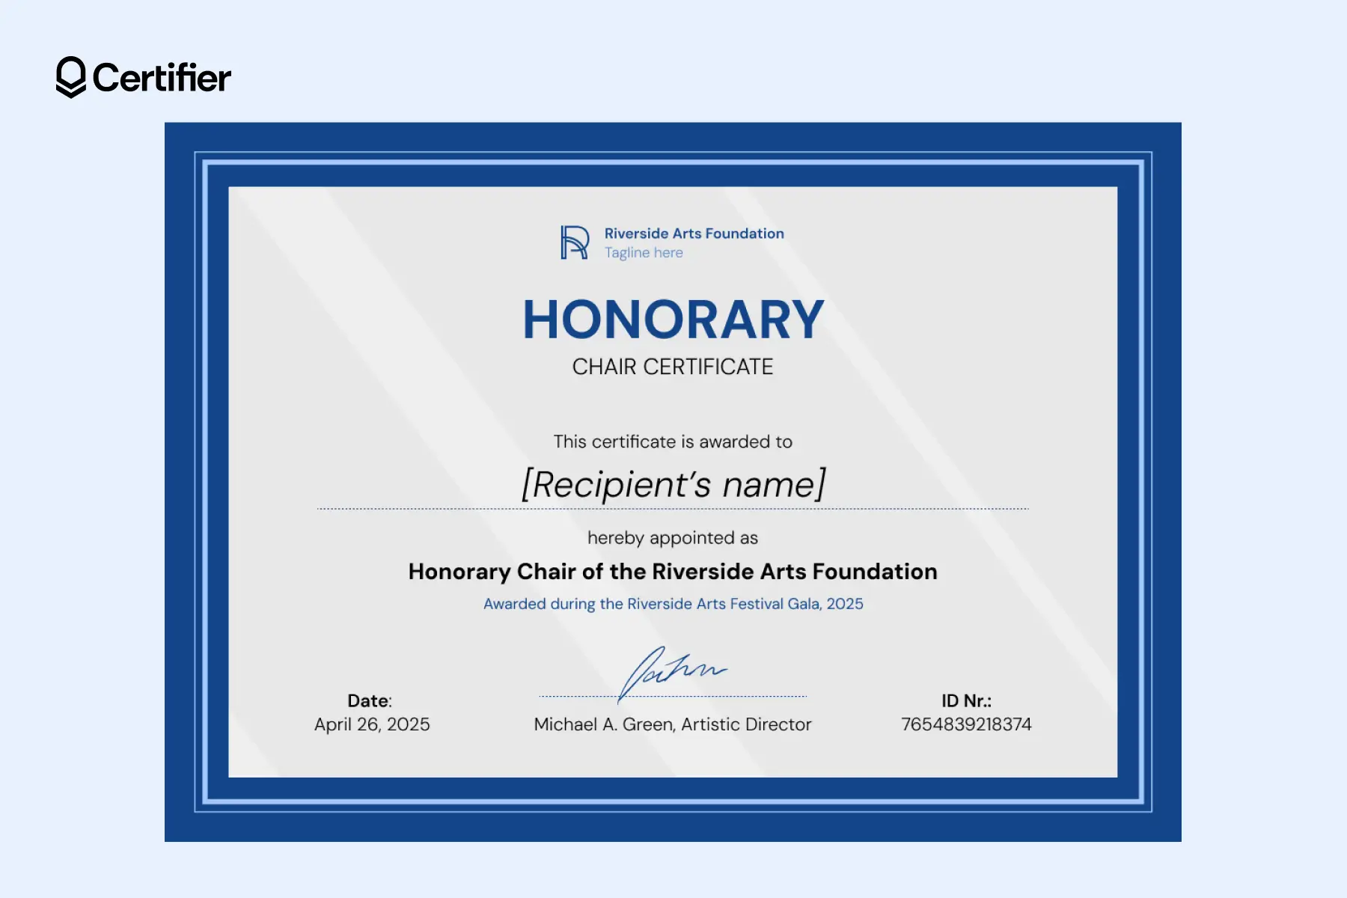Click the Riverside Arts Foundation header text
Screen dimensions: 1347x898
click(x=694, y=233)
